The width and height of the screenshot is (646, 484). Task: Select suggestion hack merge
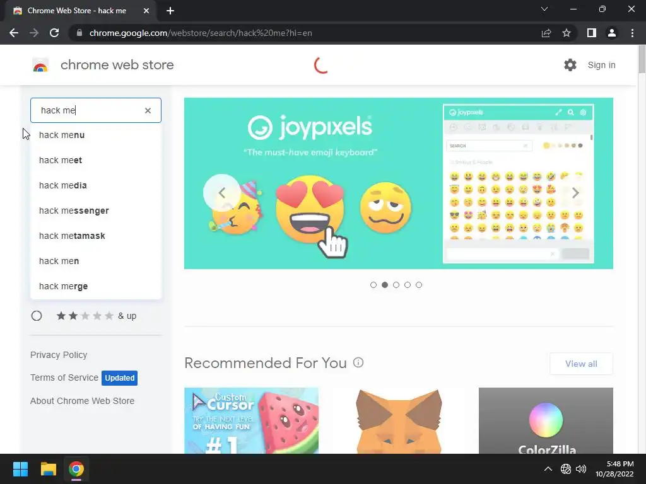click(96, 286)
